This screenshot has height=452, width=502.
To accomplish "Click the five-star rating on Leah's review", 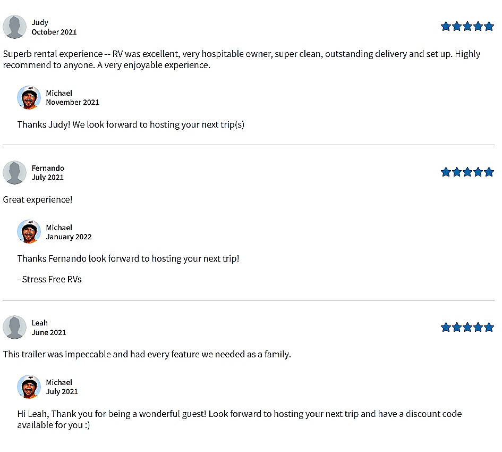I will (x=467, y=327).
